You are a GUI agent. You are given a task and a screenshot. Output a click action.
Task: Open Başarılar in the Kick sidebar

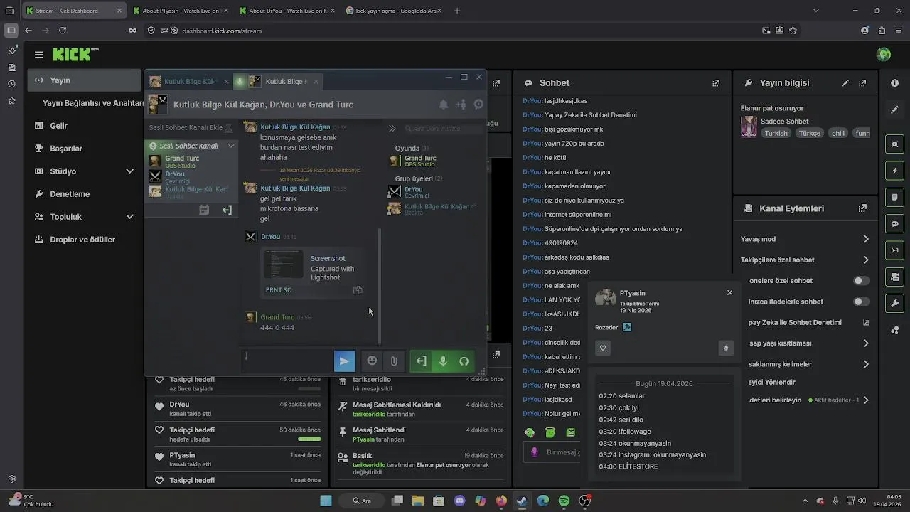[x=85, y=149]
